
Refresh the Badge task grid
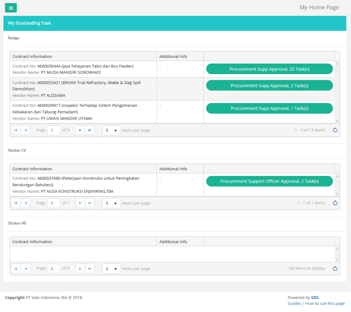[335, 130]
